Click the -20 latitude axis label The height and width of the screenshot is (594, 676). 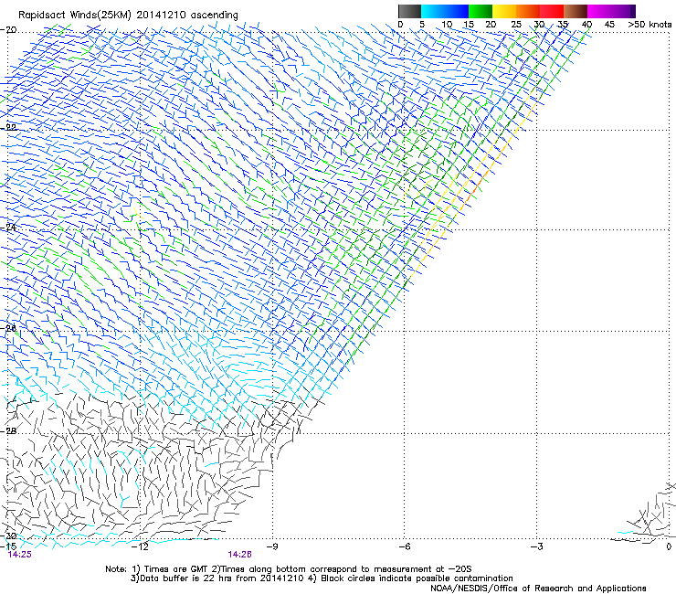(8, 30)
